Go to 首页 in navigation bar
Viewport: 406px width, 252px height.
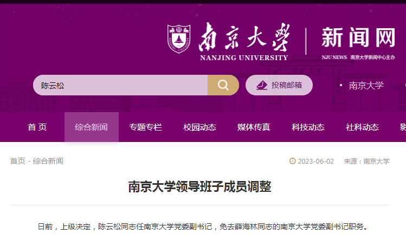[x=37, y=127]
